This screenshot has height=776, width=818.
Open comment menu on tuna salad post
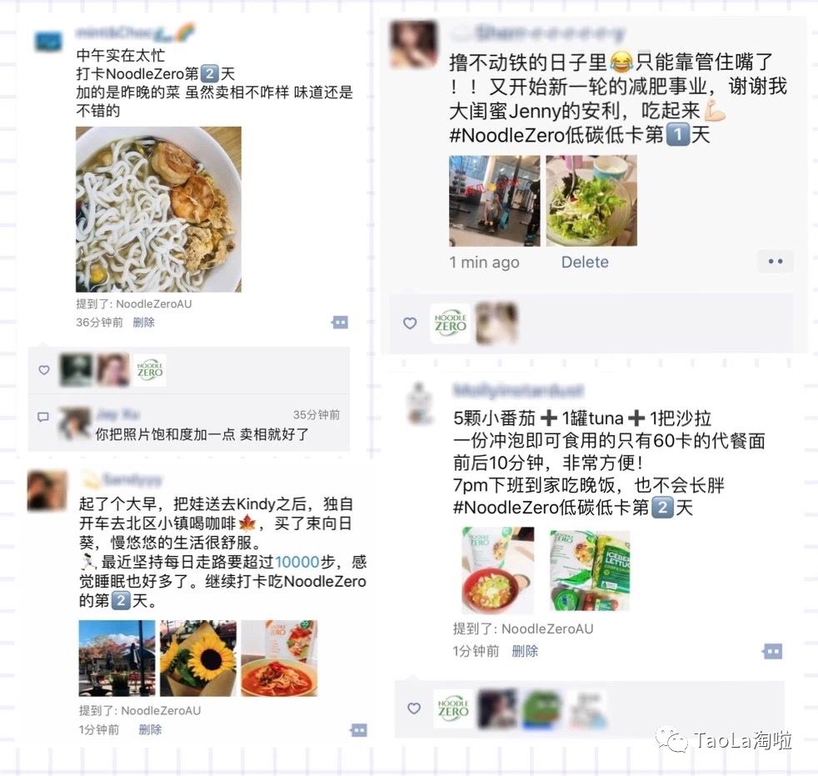773,651
